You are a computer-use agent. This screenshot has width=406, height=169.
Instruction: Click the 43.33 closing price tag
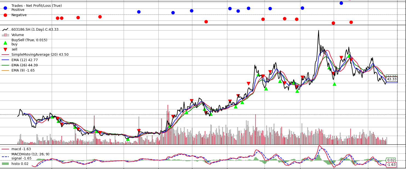(x=391, y=79)
